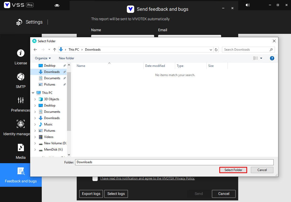Viewport: 291px width, 202px height.
Task: Unpin Pictures from Quick access
Action: click(64, 84)
